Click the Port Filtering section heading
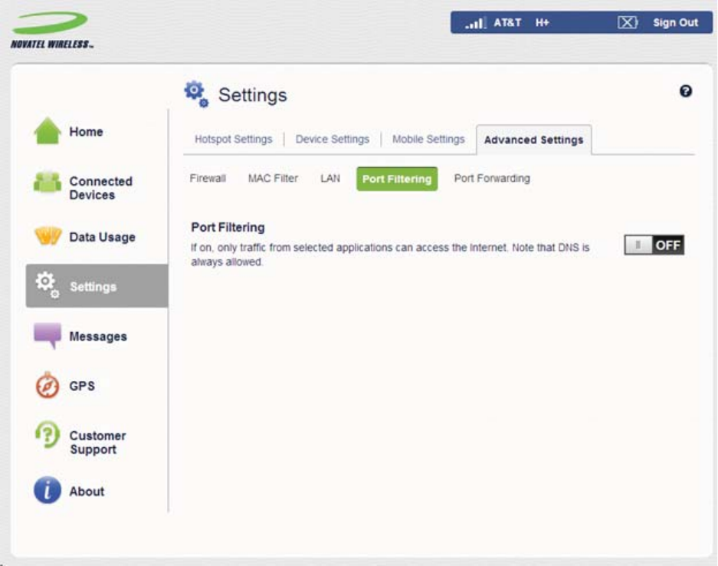This screenshot has height=566, width=718. [x=228, y=227]
